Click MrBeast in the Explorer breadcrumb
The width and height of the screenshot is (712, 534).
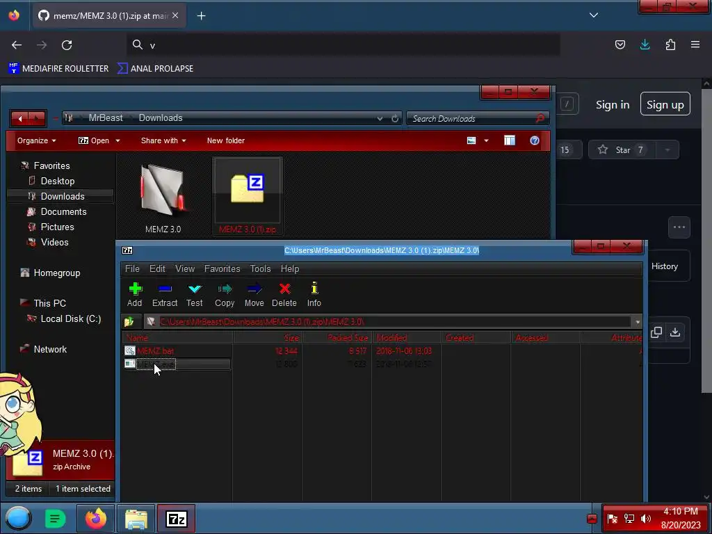coord(106,118)
